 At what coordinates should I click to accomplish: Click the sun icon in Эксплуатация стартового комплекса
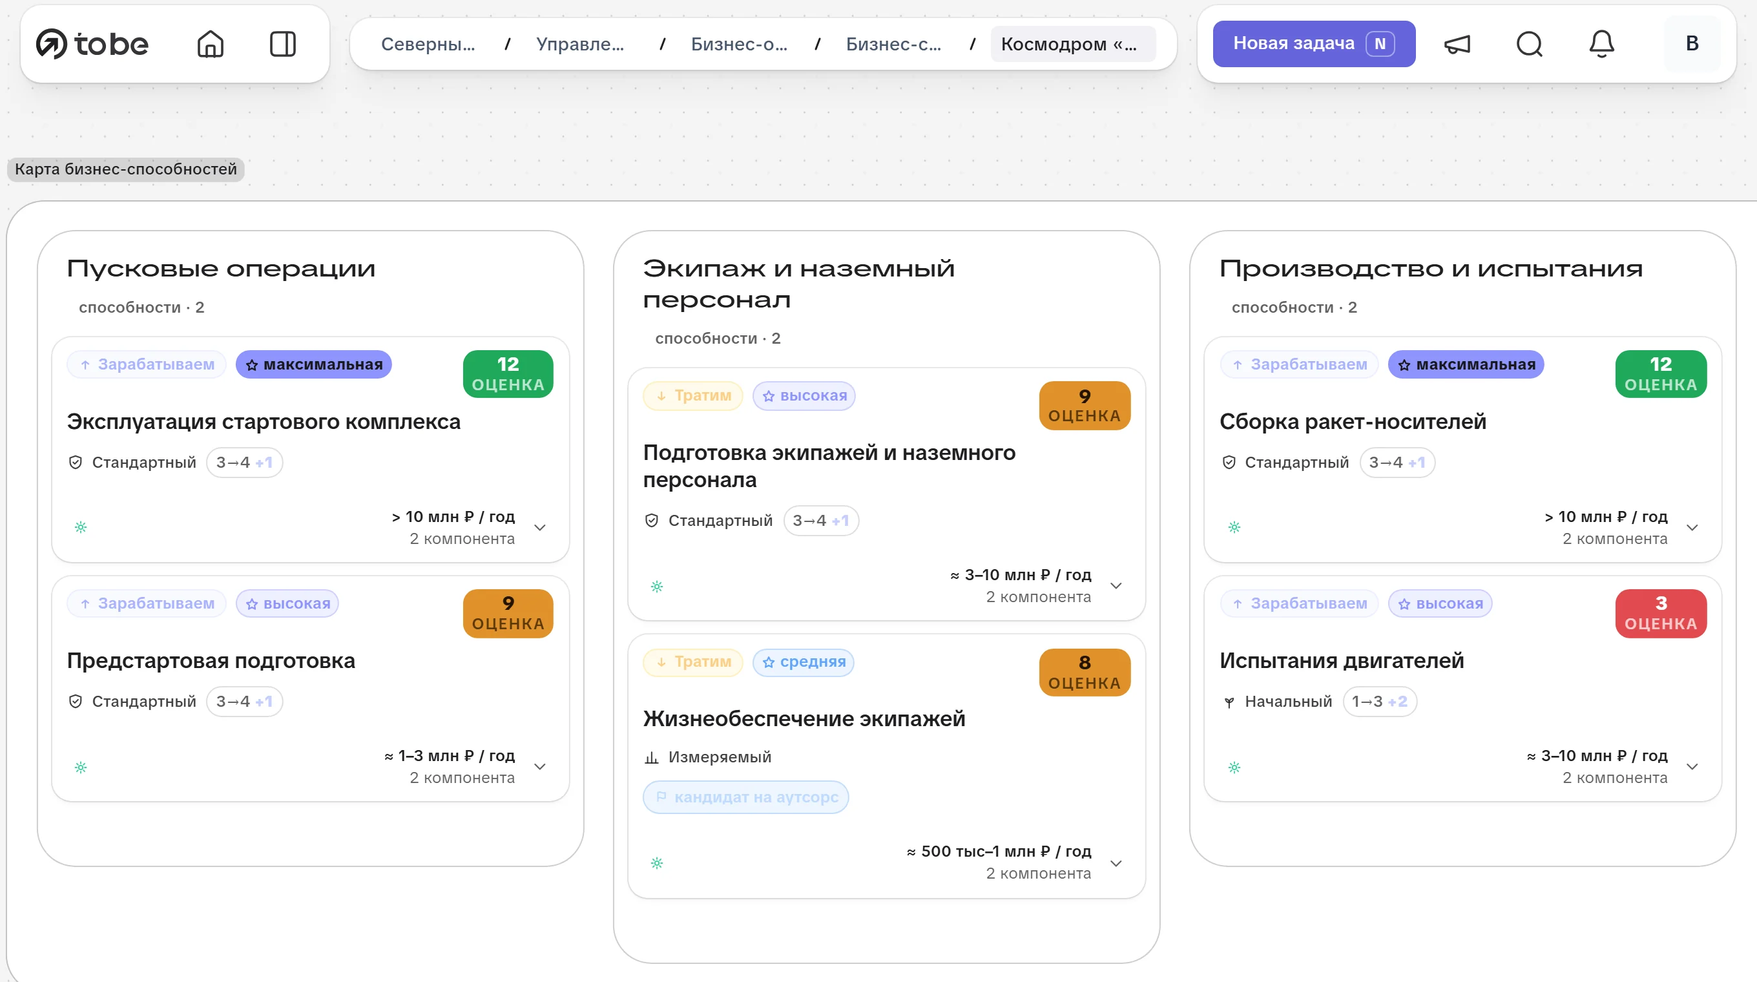[x=81, y=527]
